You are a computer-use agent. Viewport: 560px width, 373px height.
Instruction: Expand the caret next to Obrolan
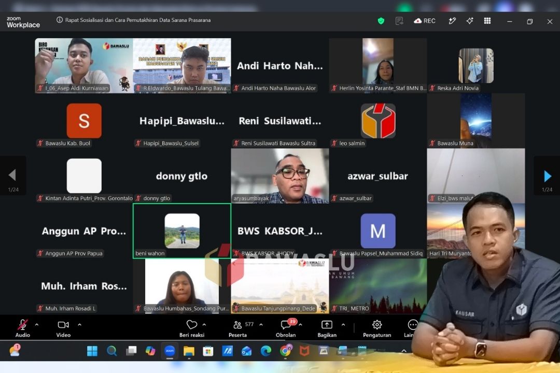[x=300, y=325]
